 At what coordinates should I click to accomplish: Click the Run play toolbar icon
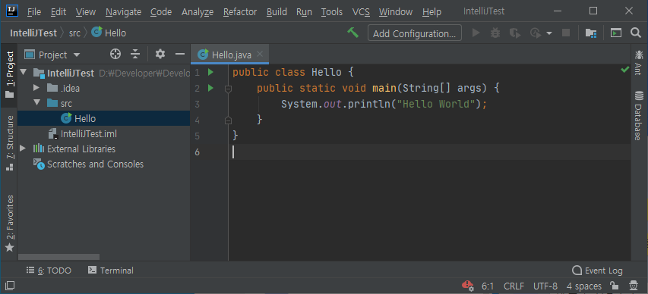(476, 33)
